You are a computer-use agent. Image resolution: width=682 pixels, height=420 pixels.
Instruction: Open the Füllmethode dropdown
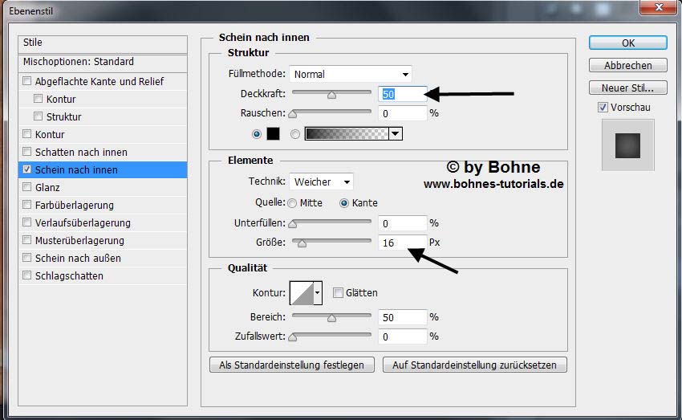(x=351, y=74)
